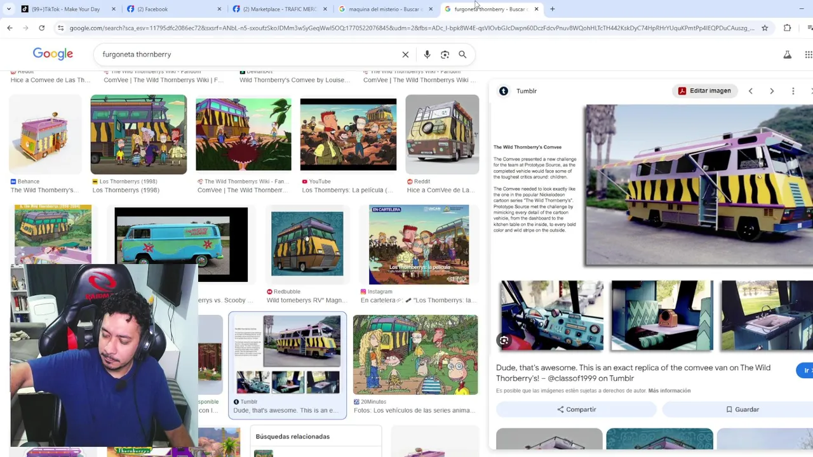Click the Editar imagen button
813x457 pixels.
point(704,91)
